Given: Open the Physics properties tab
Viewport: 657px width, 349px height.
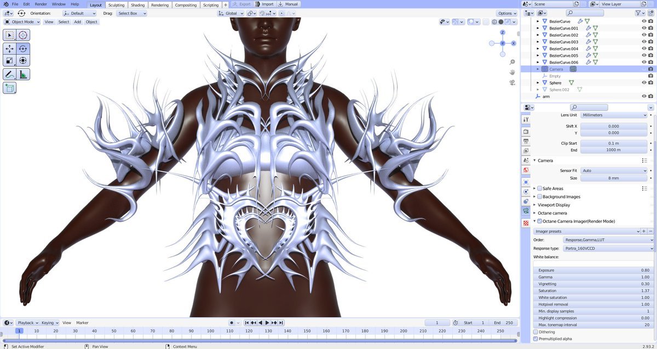Looking at the screenshot, I should [526, 192].
